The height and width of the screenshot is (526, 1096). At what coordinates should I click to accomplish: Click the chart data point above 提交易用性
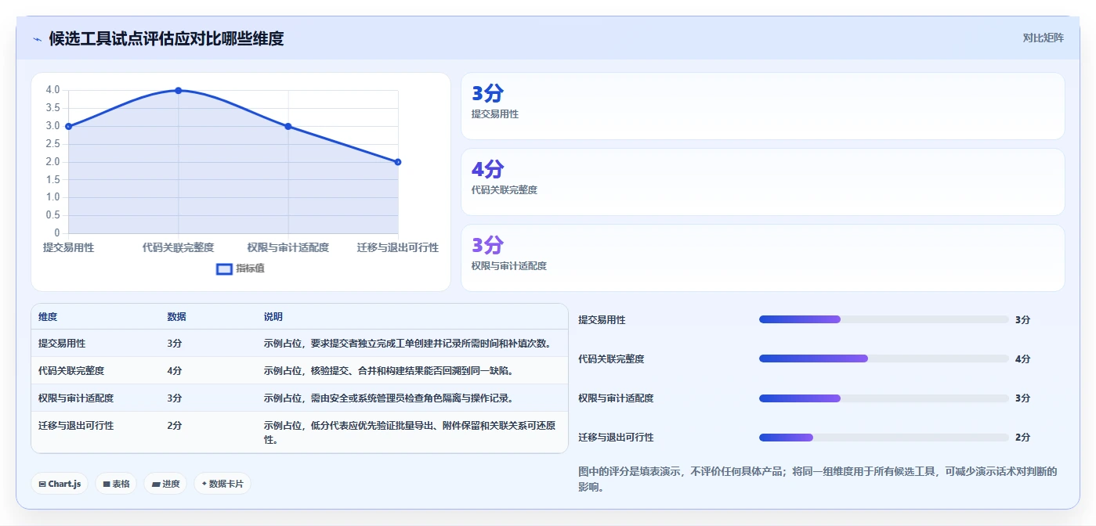pyautogui.click(x=69, y=126)
